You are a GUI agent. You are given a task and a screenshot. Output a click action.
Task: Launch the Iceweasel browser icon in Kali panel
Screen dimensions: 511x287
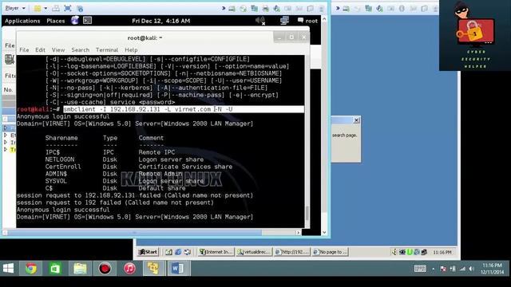coord(74,21)
